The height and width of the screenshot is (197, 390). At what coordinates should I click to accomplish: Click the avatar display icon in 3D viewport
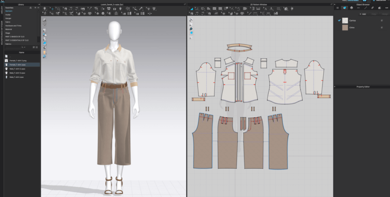[x=45, y=52]
